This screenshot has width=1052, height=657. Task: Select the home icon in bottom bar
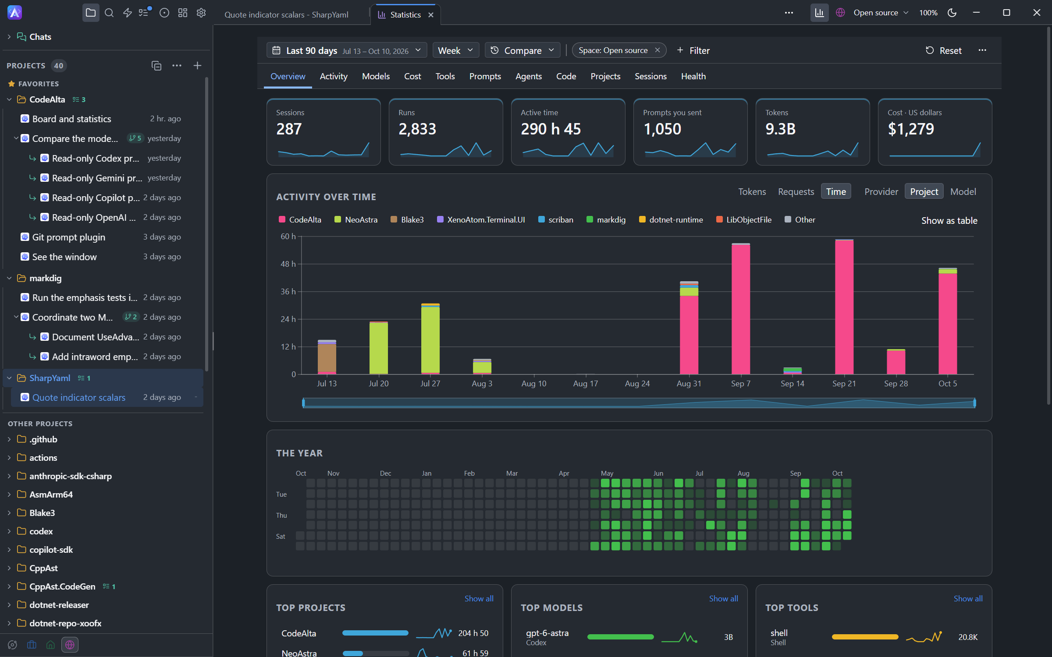click(50, 645)
